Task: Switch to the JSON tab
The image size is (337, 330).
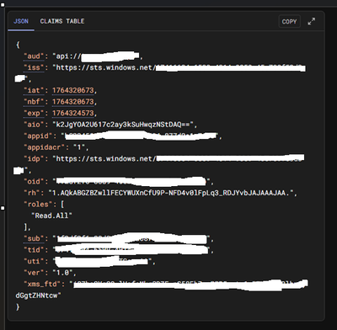Action: 21,21
